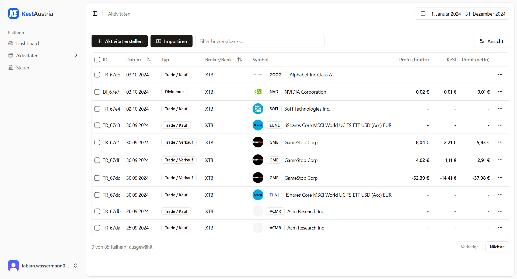Open row actions menu for TR_67e3
This screenshot has height=279, width=517.
500,125
